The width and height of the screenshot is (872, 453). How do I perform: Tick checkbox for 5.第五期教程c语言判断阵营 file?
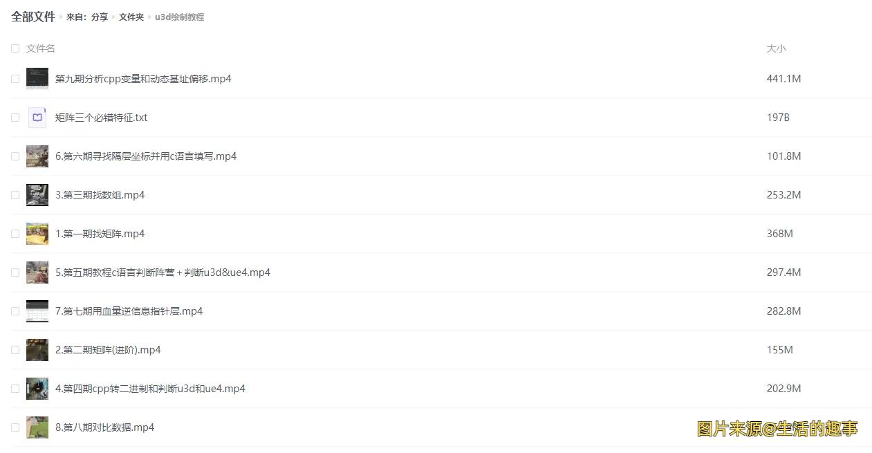tap(15, 272)
